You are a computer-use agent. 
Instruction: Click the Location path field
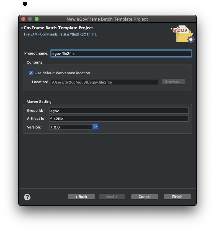click(x=104, y=82)
